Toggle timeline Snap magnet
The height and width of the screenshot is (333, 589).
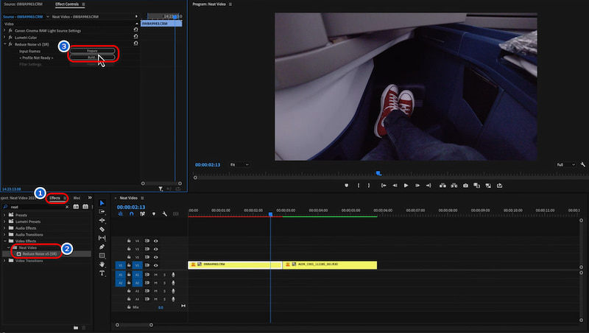point(132,214)
